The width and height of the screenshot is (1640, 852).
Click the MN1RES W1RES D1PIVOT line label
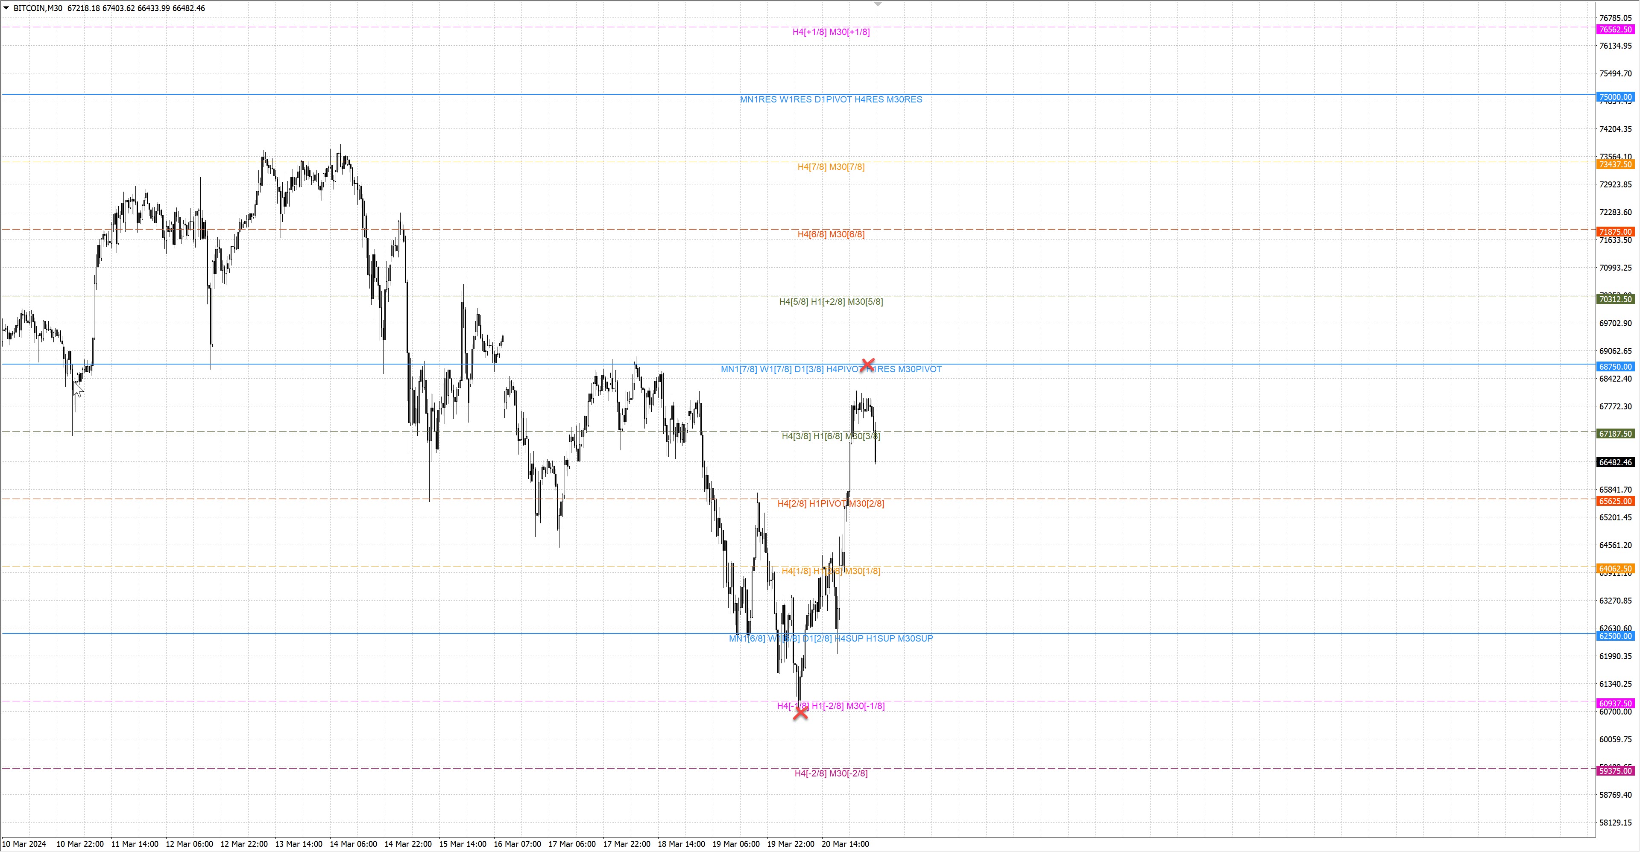point(831,100)
